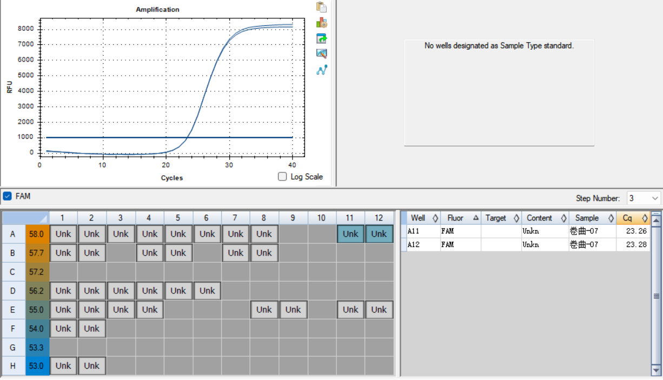Select plate column 12 header
Viewport: 663px width, 380px height.
tap(379, 218)
